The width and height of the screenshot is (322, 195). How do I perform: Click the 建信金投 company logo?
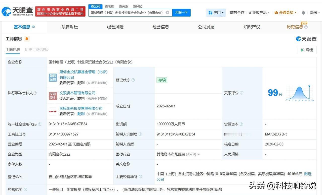coord(53,78)
